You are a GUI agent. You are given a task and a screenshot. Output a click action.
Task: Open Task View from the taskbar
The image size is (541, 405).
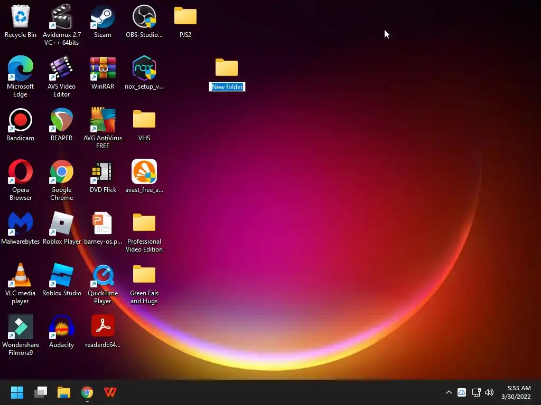click(41, 392)
